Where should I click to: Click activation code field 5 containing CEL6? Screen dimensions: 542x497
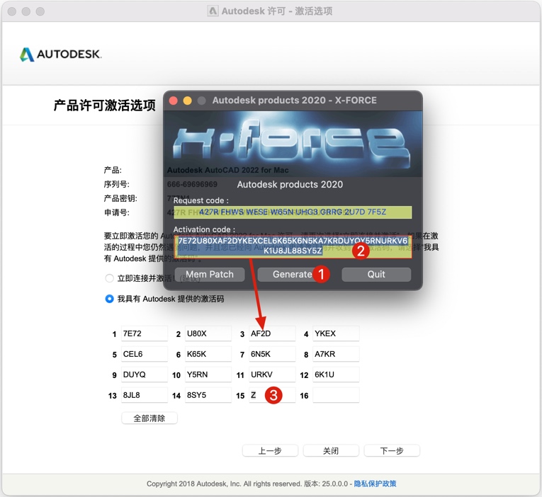click(144, 354)
